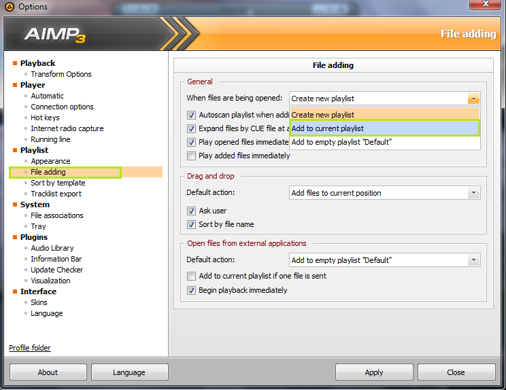Image resolution: width=506 pixels, height=390 pixels.
Task: Open the Drag and drop Default action dropdown
Action: [473, 193]
